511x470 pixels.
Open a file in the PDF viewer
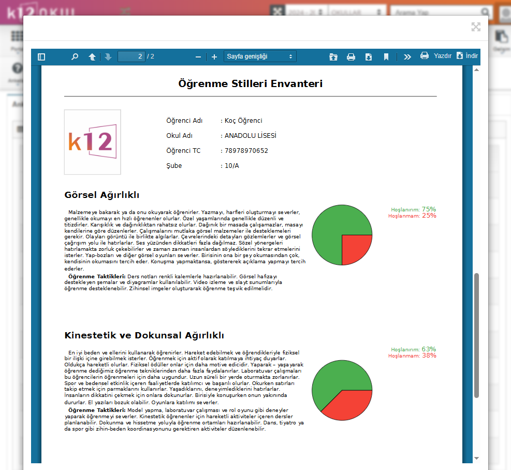point(333,57)
